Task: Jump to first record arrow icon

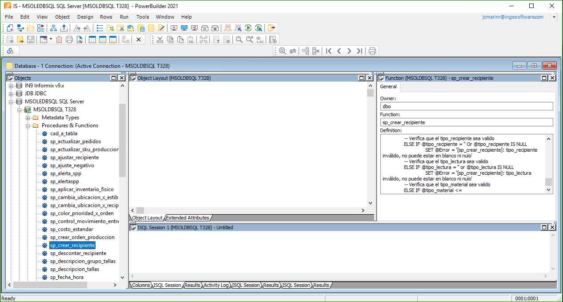Action: coord(329,51)
